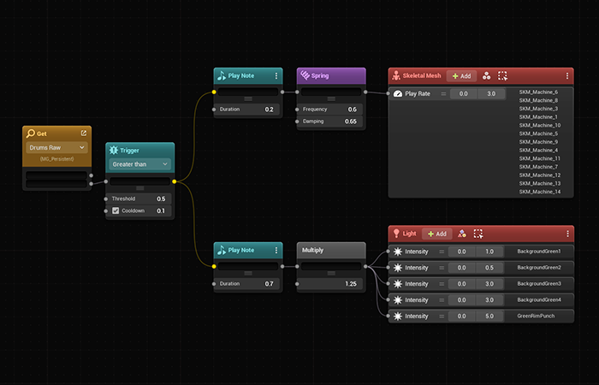Open the Greater than condition dropdown
The height and width of the screenshot is (385, 599).
pyautogui.click(x=139, y=164)
